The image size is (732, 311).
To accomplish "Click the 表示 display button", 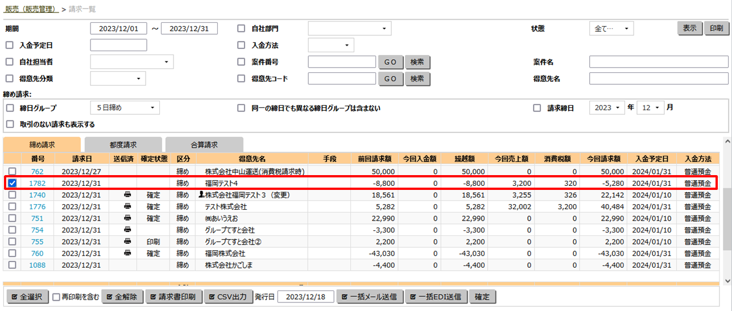I will point(689,28).
